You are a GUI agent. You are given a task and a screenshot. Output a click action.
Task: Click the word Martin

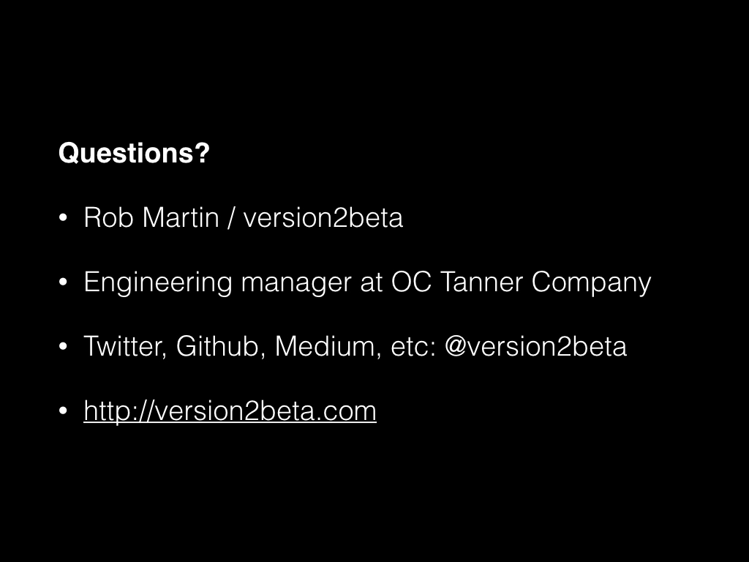click(x=181, y=217)
